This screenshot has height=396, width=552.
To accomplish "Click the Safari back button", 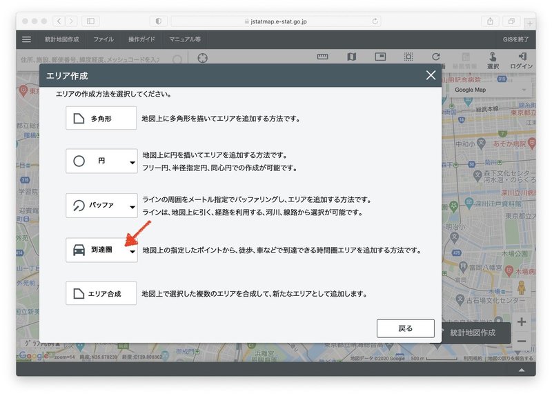I will pyautogui.click(x=59, y=21).
